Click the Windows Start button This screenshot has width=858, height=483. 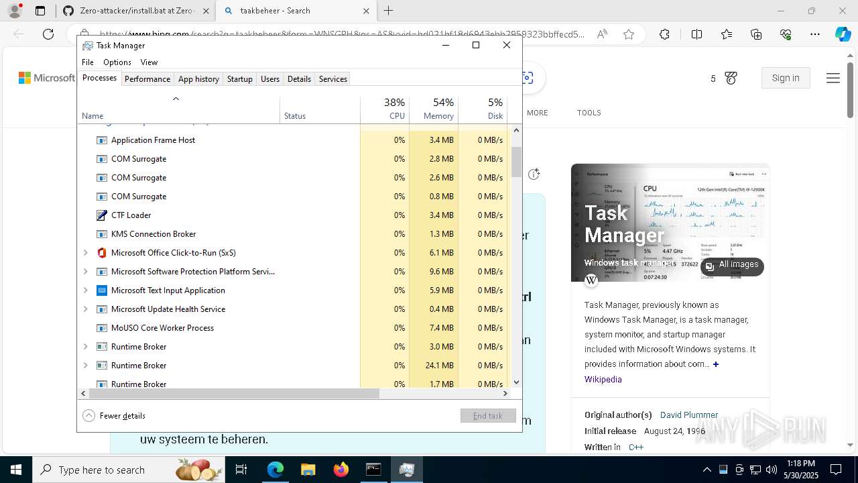(16, 470)
